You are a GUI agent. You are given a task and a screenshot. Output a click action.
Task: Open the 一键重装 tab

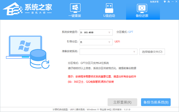(x=75, y=10)
